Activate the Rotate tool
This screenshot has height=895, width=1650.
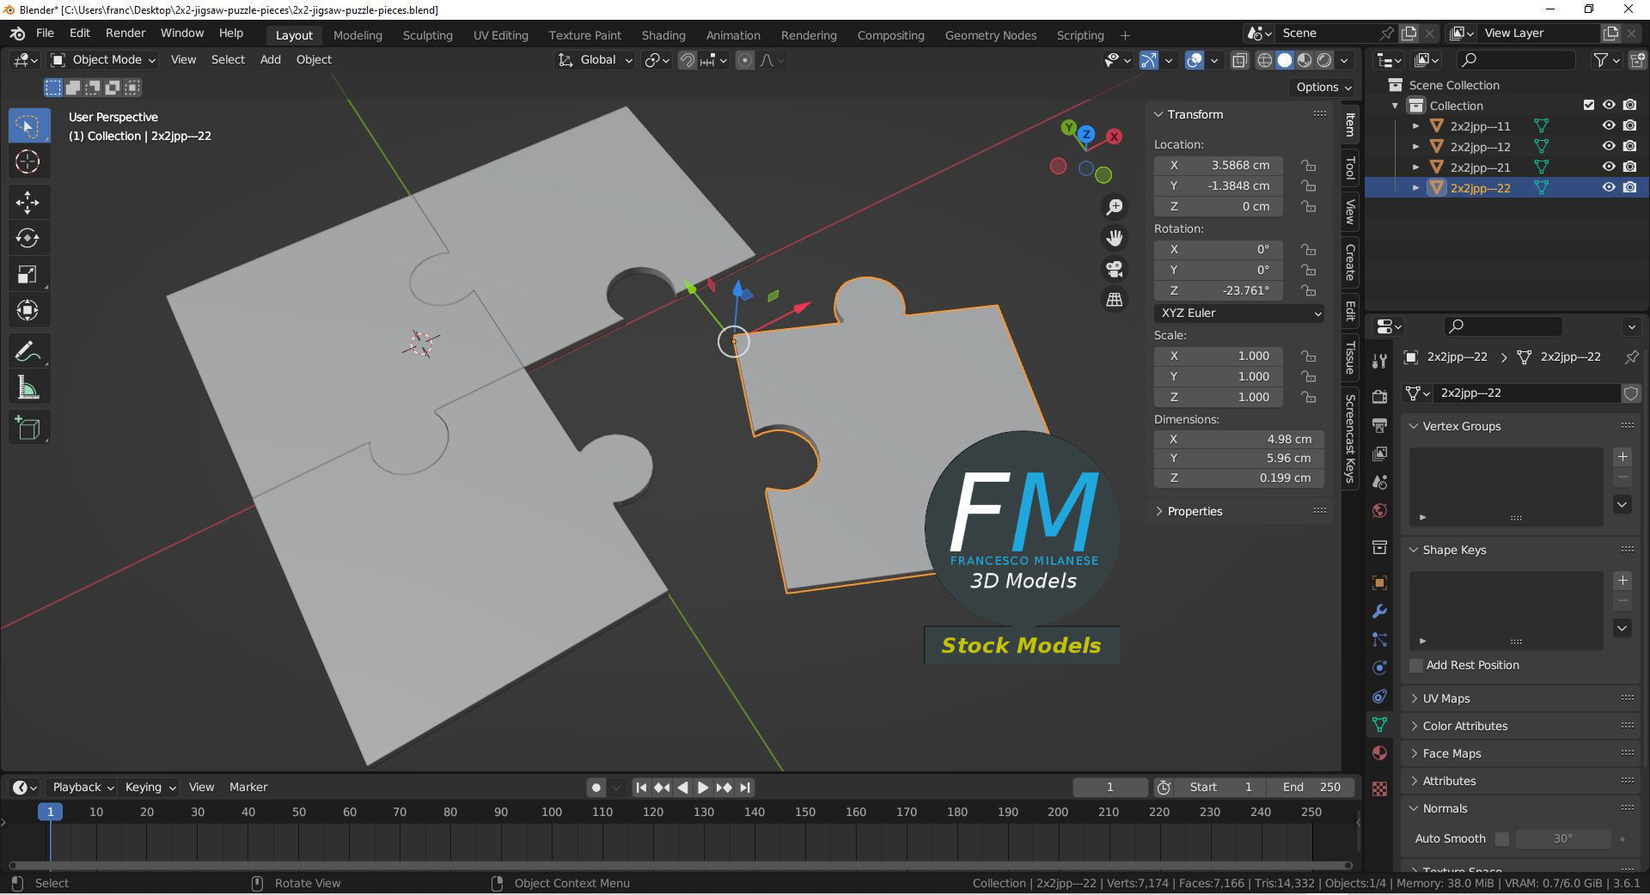point(27,238)
